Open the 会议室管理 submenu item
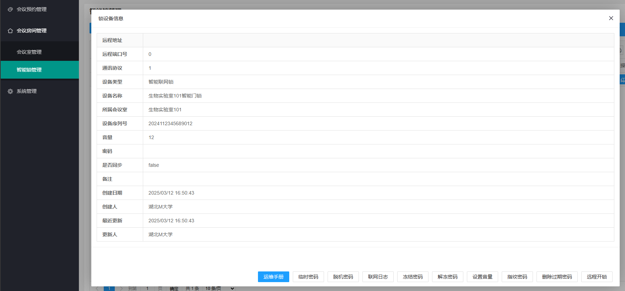Viewport: 625px width, 291px height. pos(29,52)
